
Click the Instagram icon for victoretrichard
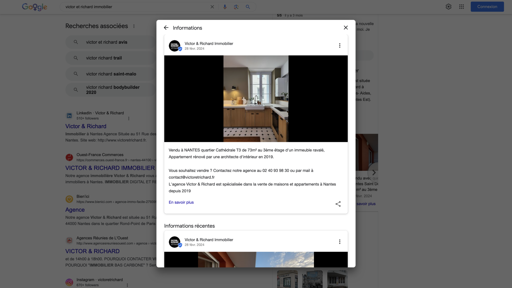(69, 282)
